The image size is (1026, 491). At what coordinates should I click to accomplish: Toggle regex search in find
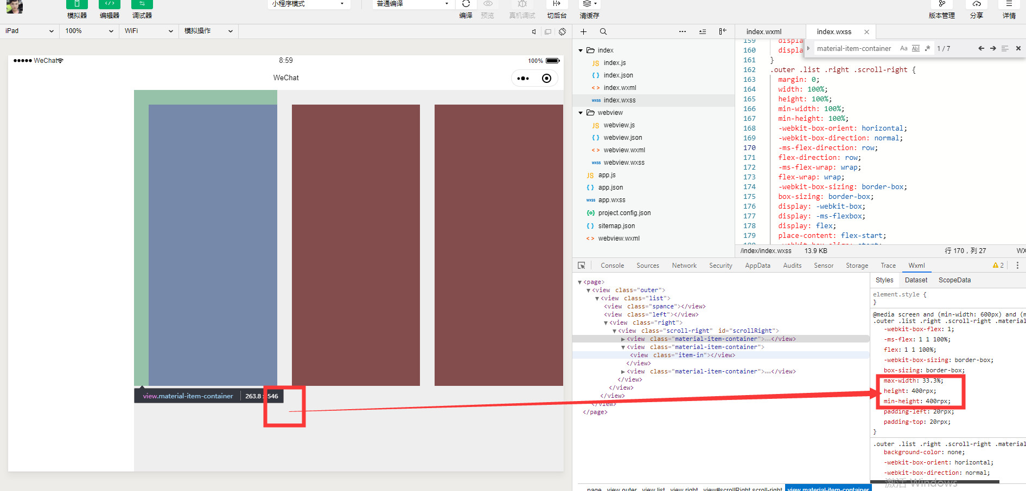[x=927, y=48]
